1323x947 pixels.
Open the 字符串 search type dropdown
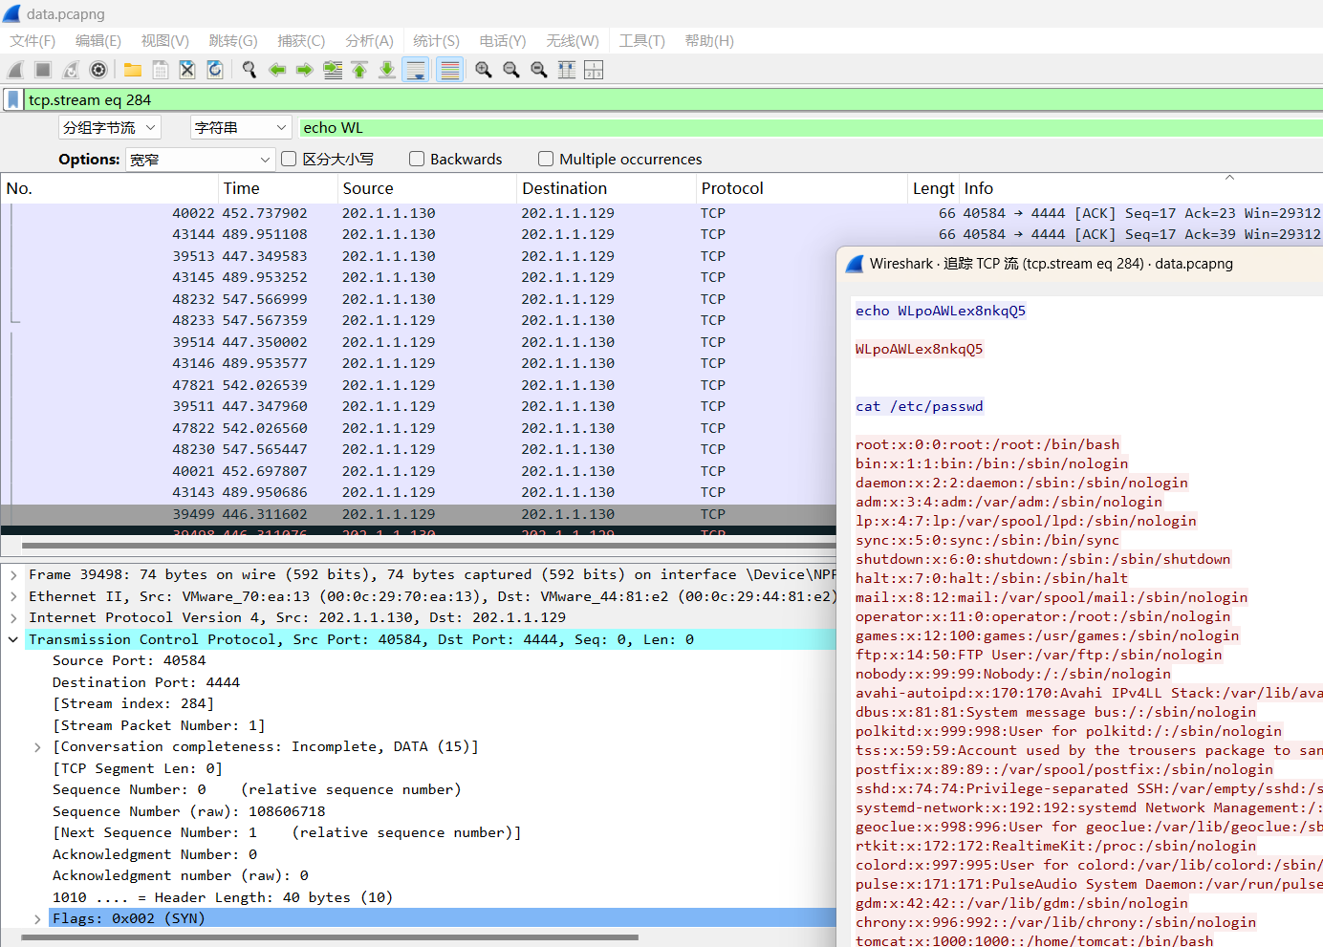(x=240, y=127)
